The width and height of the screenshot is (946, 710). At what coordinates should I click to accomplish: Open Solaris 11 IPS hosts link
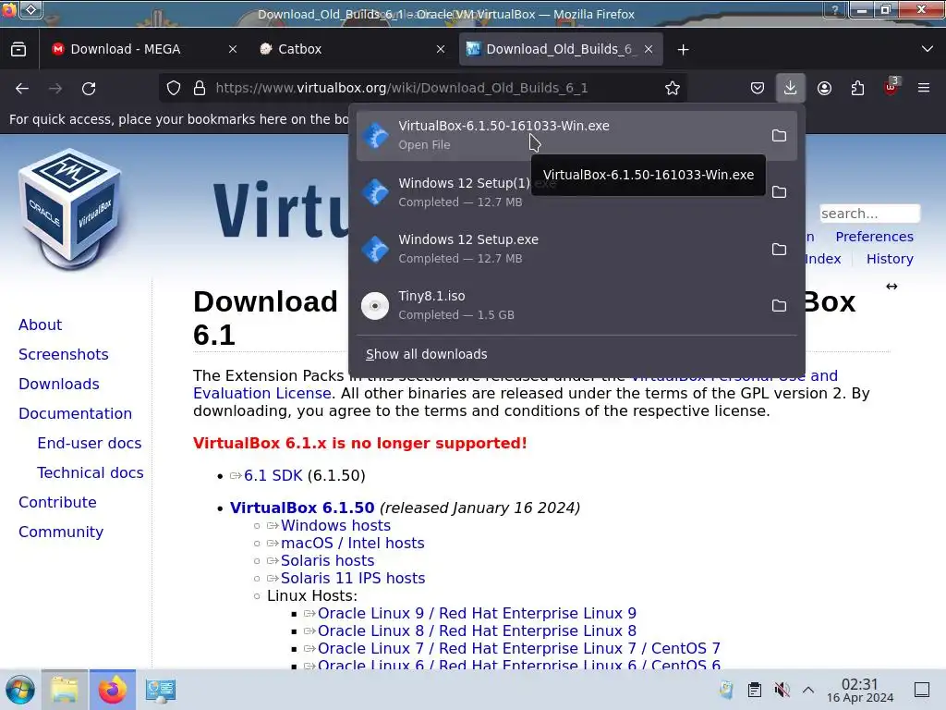click(352, 579)
